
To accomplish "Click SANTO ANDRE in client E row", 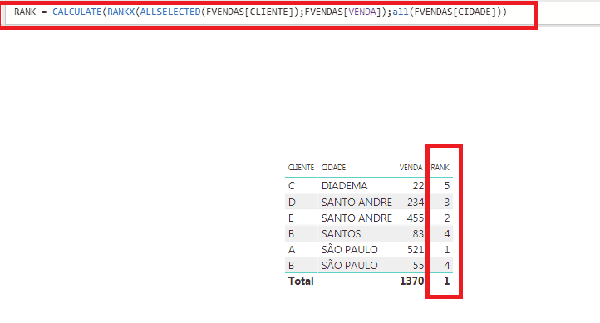I will tap(357, 218).
